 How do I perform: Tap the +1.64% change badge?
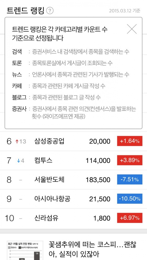click(x=130, y=141)
